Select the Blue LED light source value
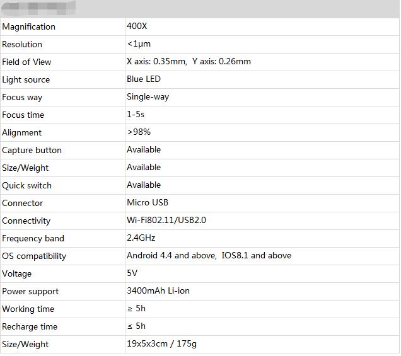Image resolution: width=401 pixels, height=356 pixels. point(144,79)
